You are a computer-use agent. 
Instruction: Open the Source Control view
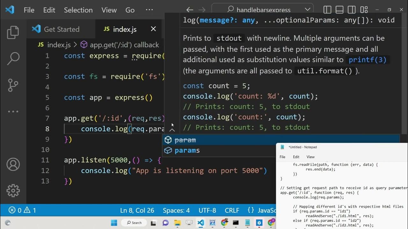13,85
